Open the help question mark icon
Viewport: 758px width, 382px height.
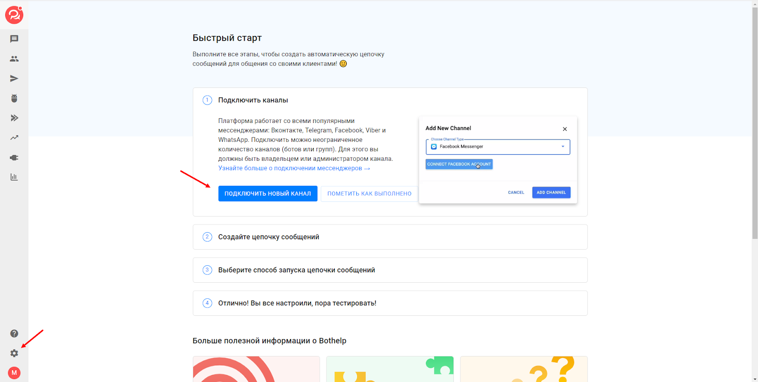(x=14, y=333)
